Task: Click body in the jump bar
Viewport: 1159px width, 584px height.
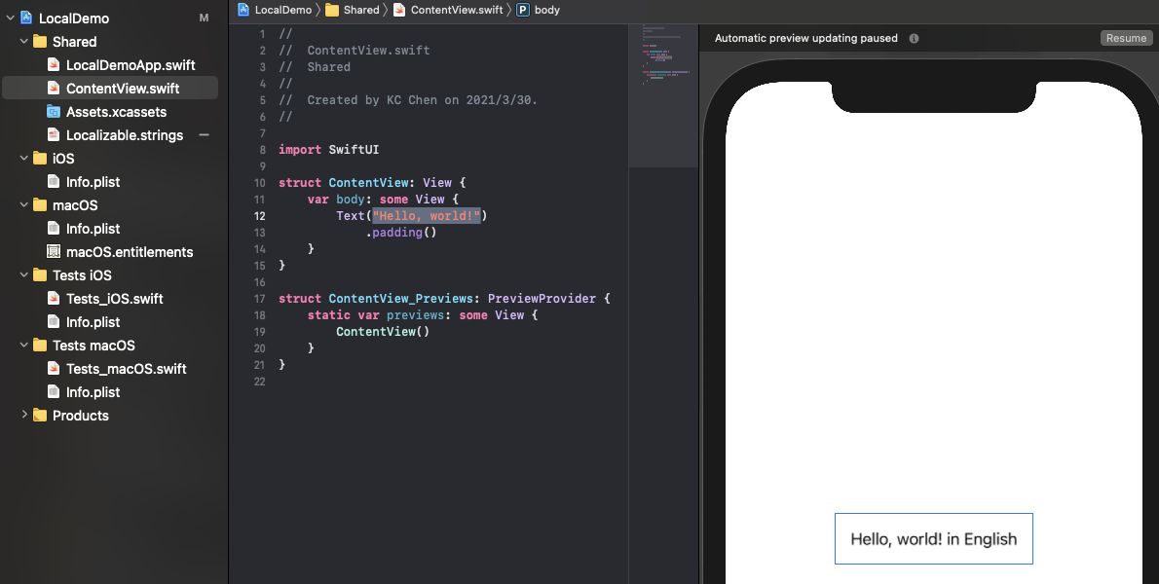Action: point(547,10)
